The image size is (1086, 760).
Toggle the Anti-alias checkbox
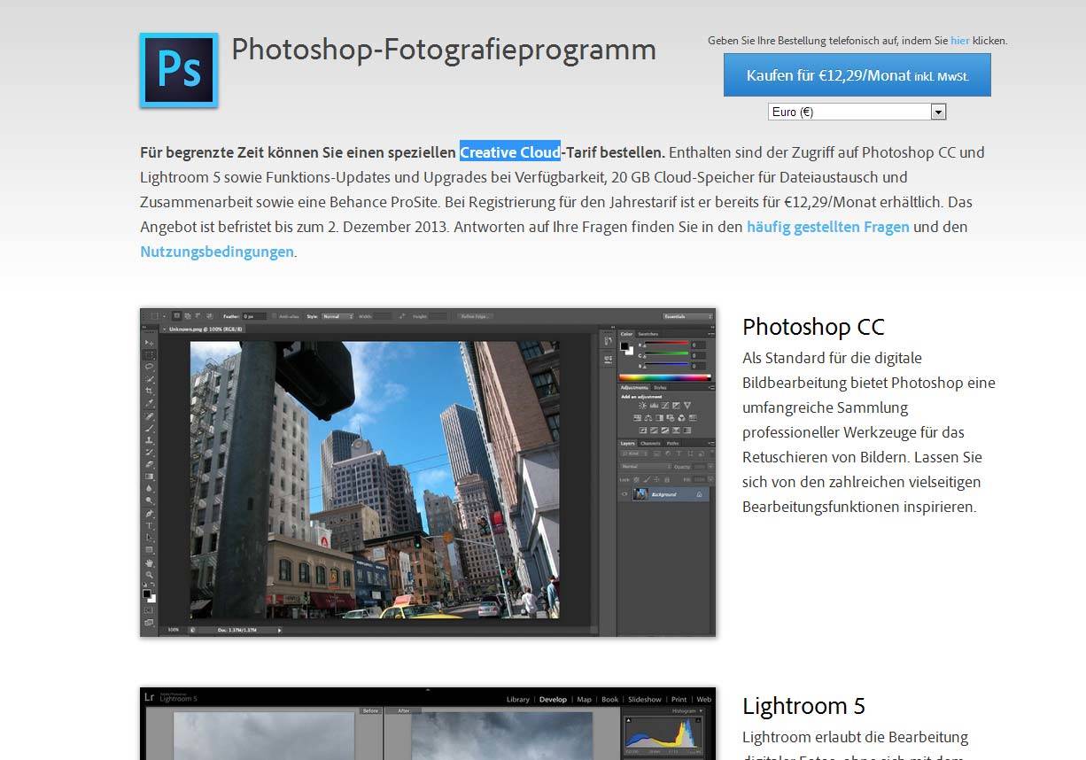tap(275, 316)
